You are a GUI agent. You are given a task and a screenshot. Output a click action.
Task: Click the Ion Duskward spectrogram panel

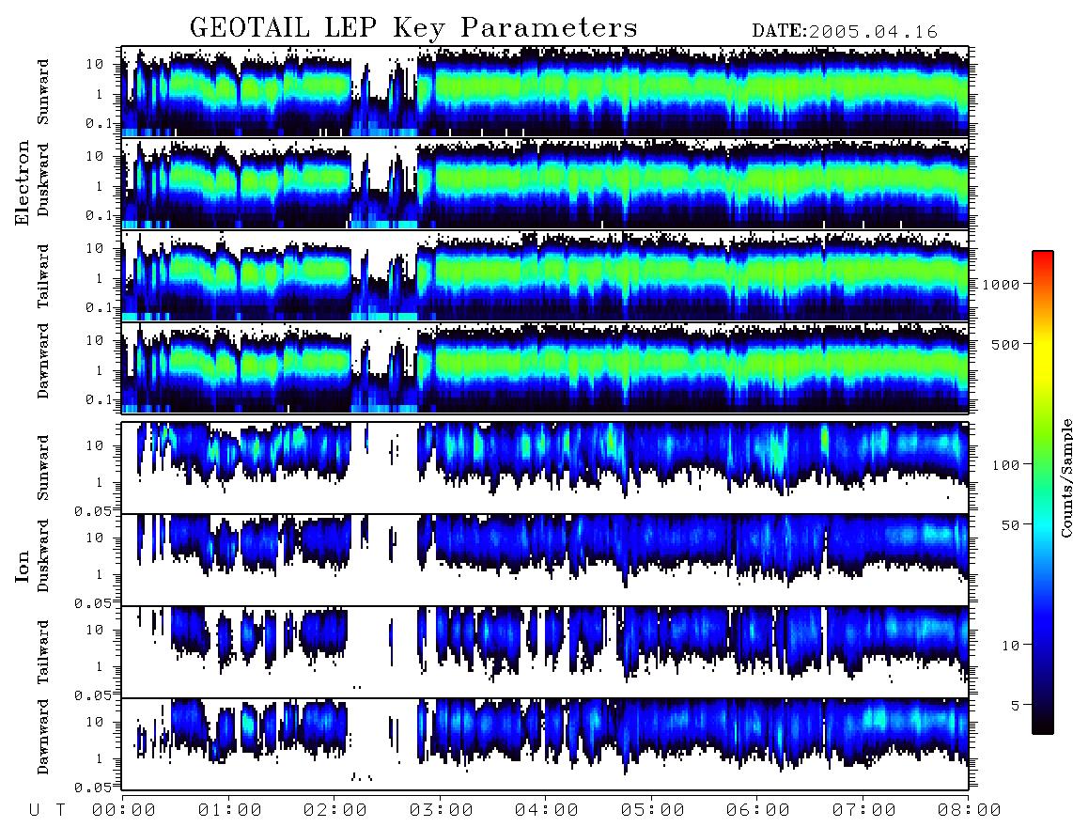coord(545,560)
